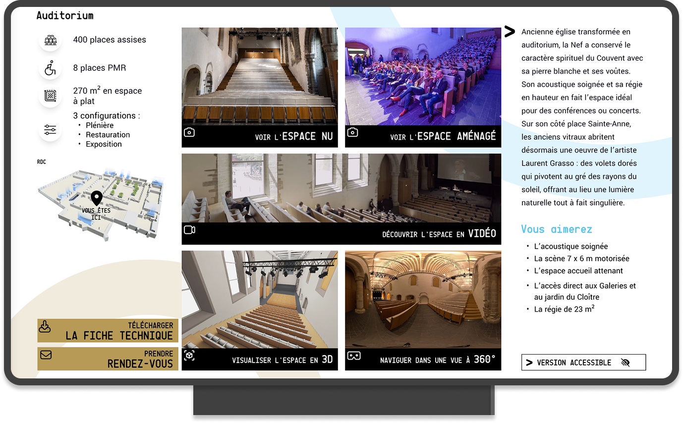Download la fiche technique
Viewport: 683px width, 423px height.
(x=108, y=331)
